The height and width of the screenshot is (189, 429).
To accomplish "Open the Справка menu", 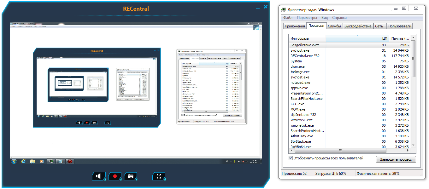I will pos(339,18).
